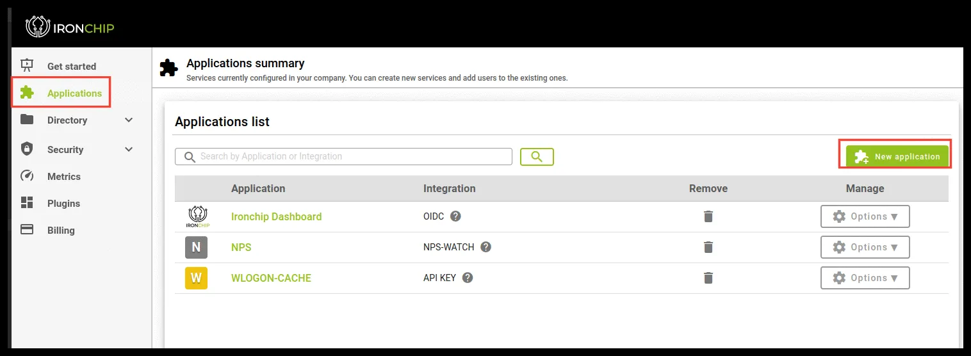Click the OIDC integration text

click(x=434, y=216)
